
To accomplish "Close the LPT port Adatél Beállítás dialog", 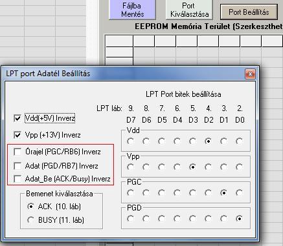I will [x=250, y=74].
